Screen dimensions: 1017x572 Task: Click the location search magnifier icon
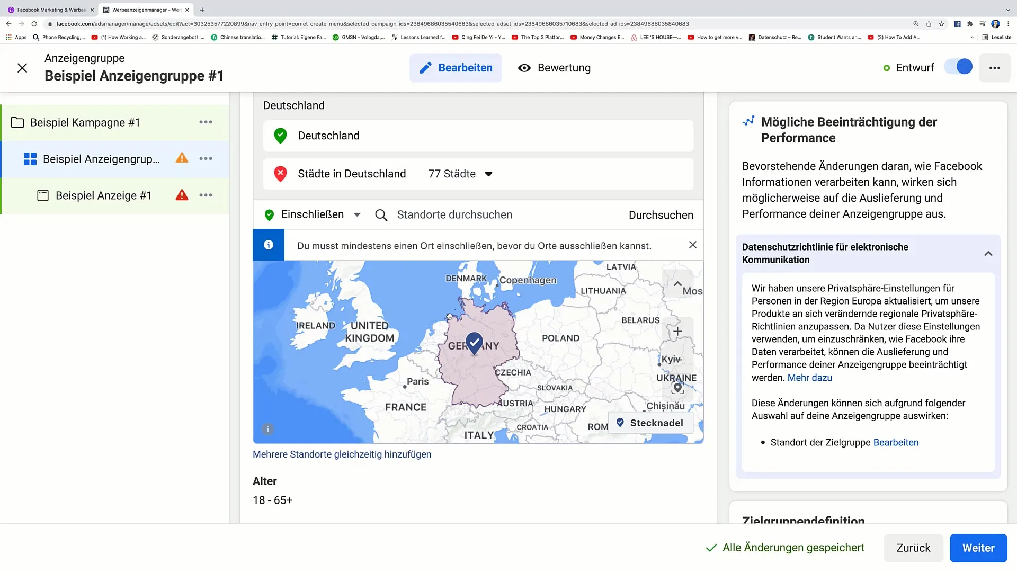[x=381, y=215]
